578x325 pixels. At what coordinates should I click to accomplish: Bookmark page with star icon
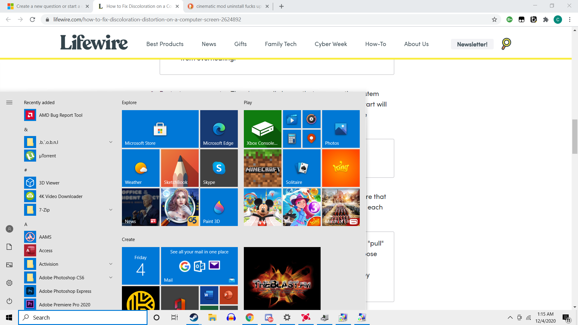494,20
